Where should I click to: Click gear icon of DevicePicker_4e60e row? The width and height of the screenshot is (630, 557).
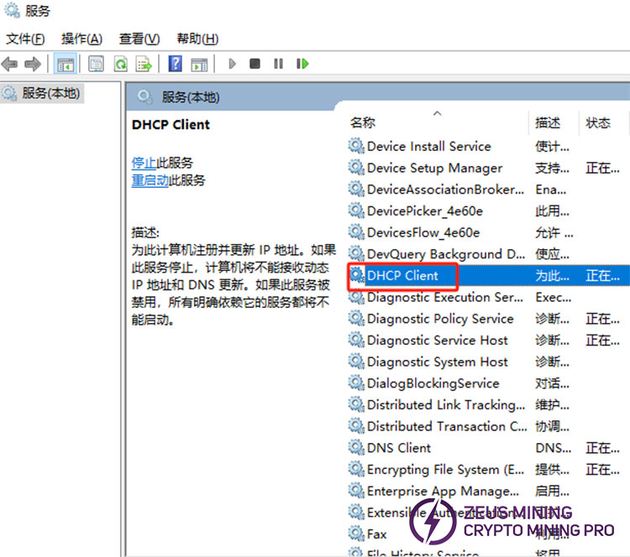pyautogui.click(x=356, y=211)
